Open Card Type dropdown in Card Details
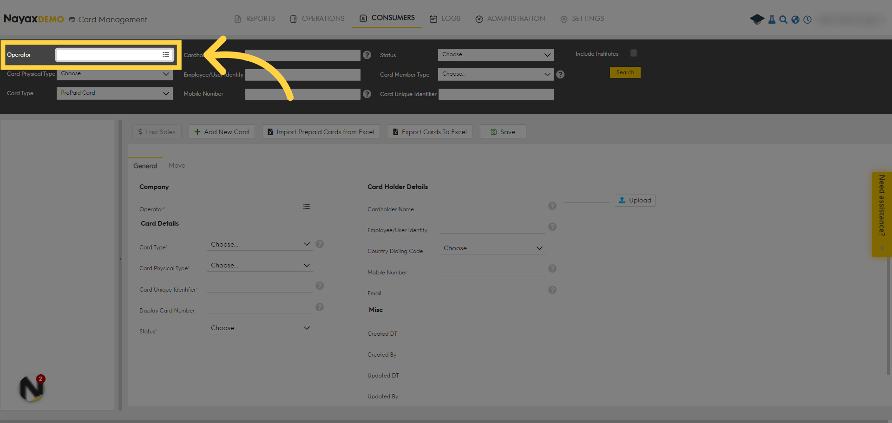This screenshot has height=423, width=892. 260,244
